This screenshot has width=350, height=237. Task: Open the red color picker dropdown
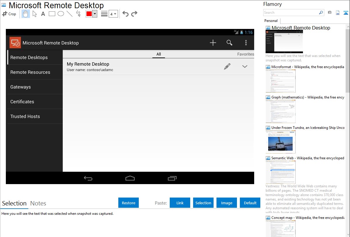pos(95,14)
